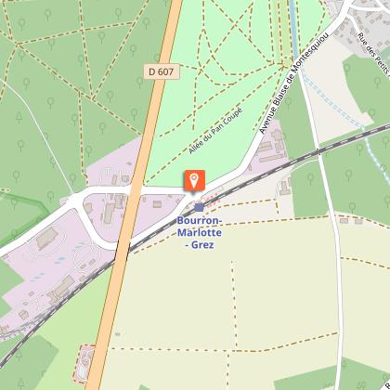Select the Bourron-Marlotte - Grez station label
The image size is (390, 390).
click(x=200, y=233)
